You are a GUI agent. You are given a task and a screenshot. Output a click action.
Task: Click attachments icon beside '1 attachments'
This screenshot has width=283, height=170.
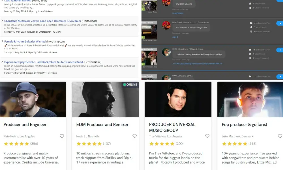(251, 27)
